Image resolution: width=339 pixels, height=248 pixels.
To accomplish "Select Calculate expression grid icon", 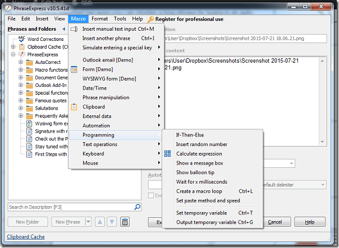I will tap(168, 154).
